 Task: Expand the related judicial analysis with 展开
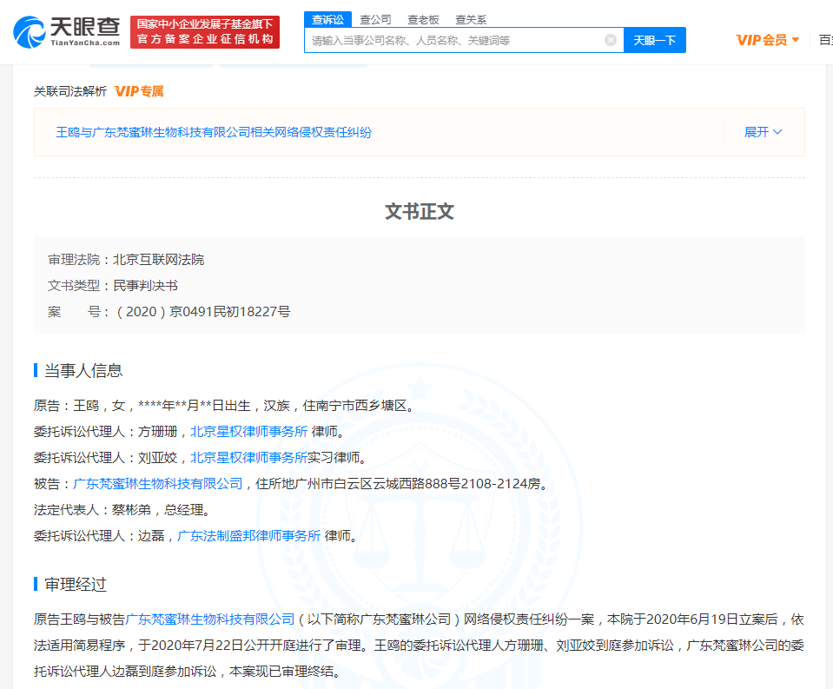click(763, 132)
